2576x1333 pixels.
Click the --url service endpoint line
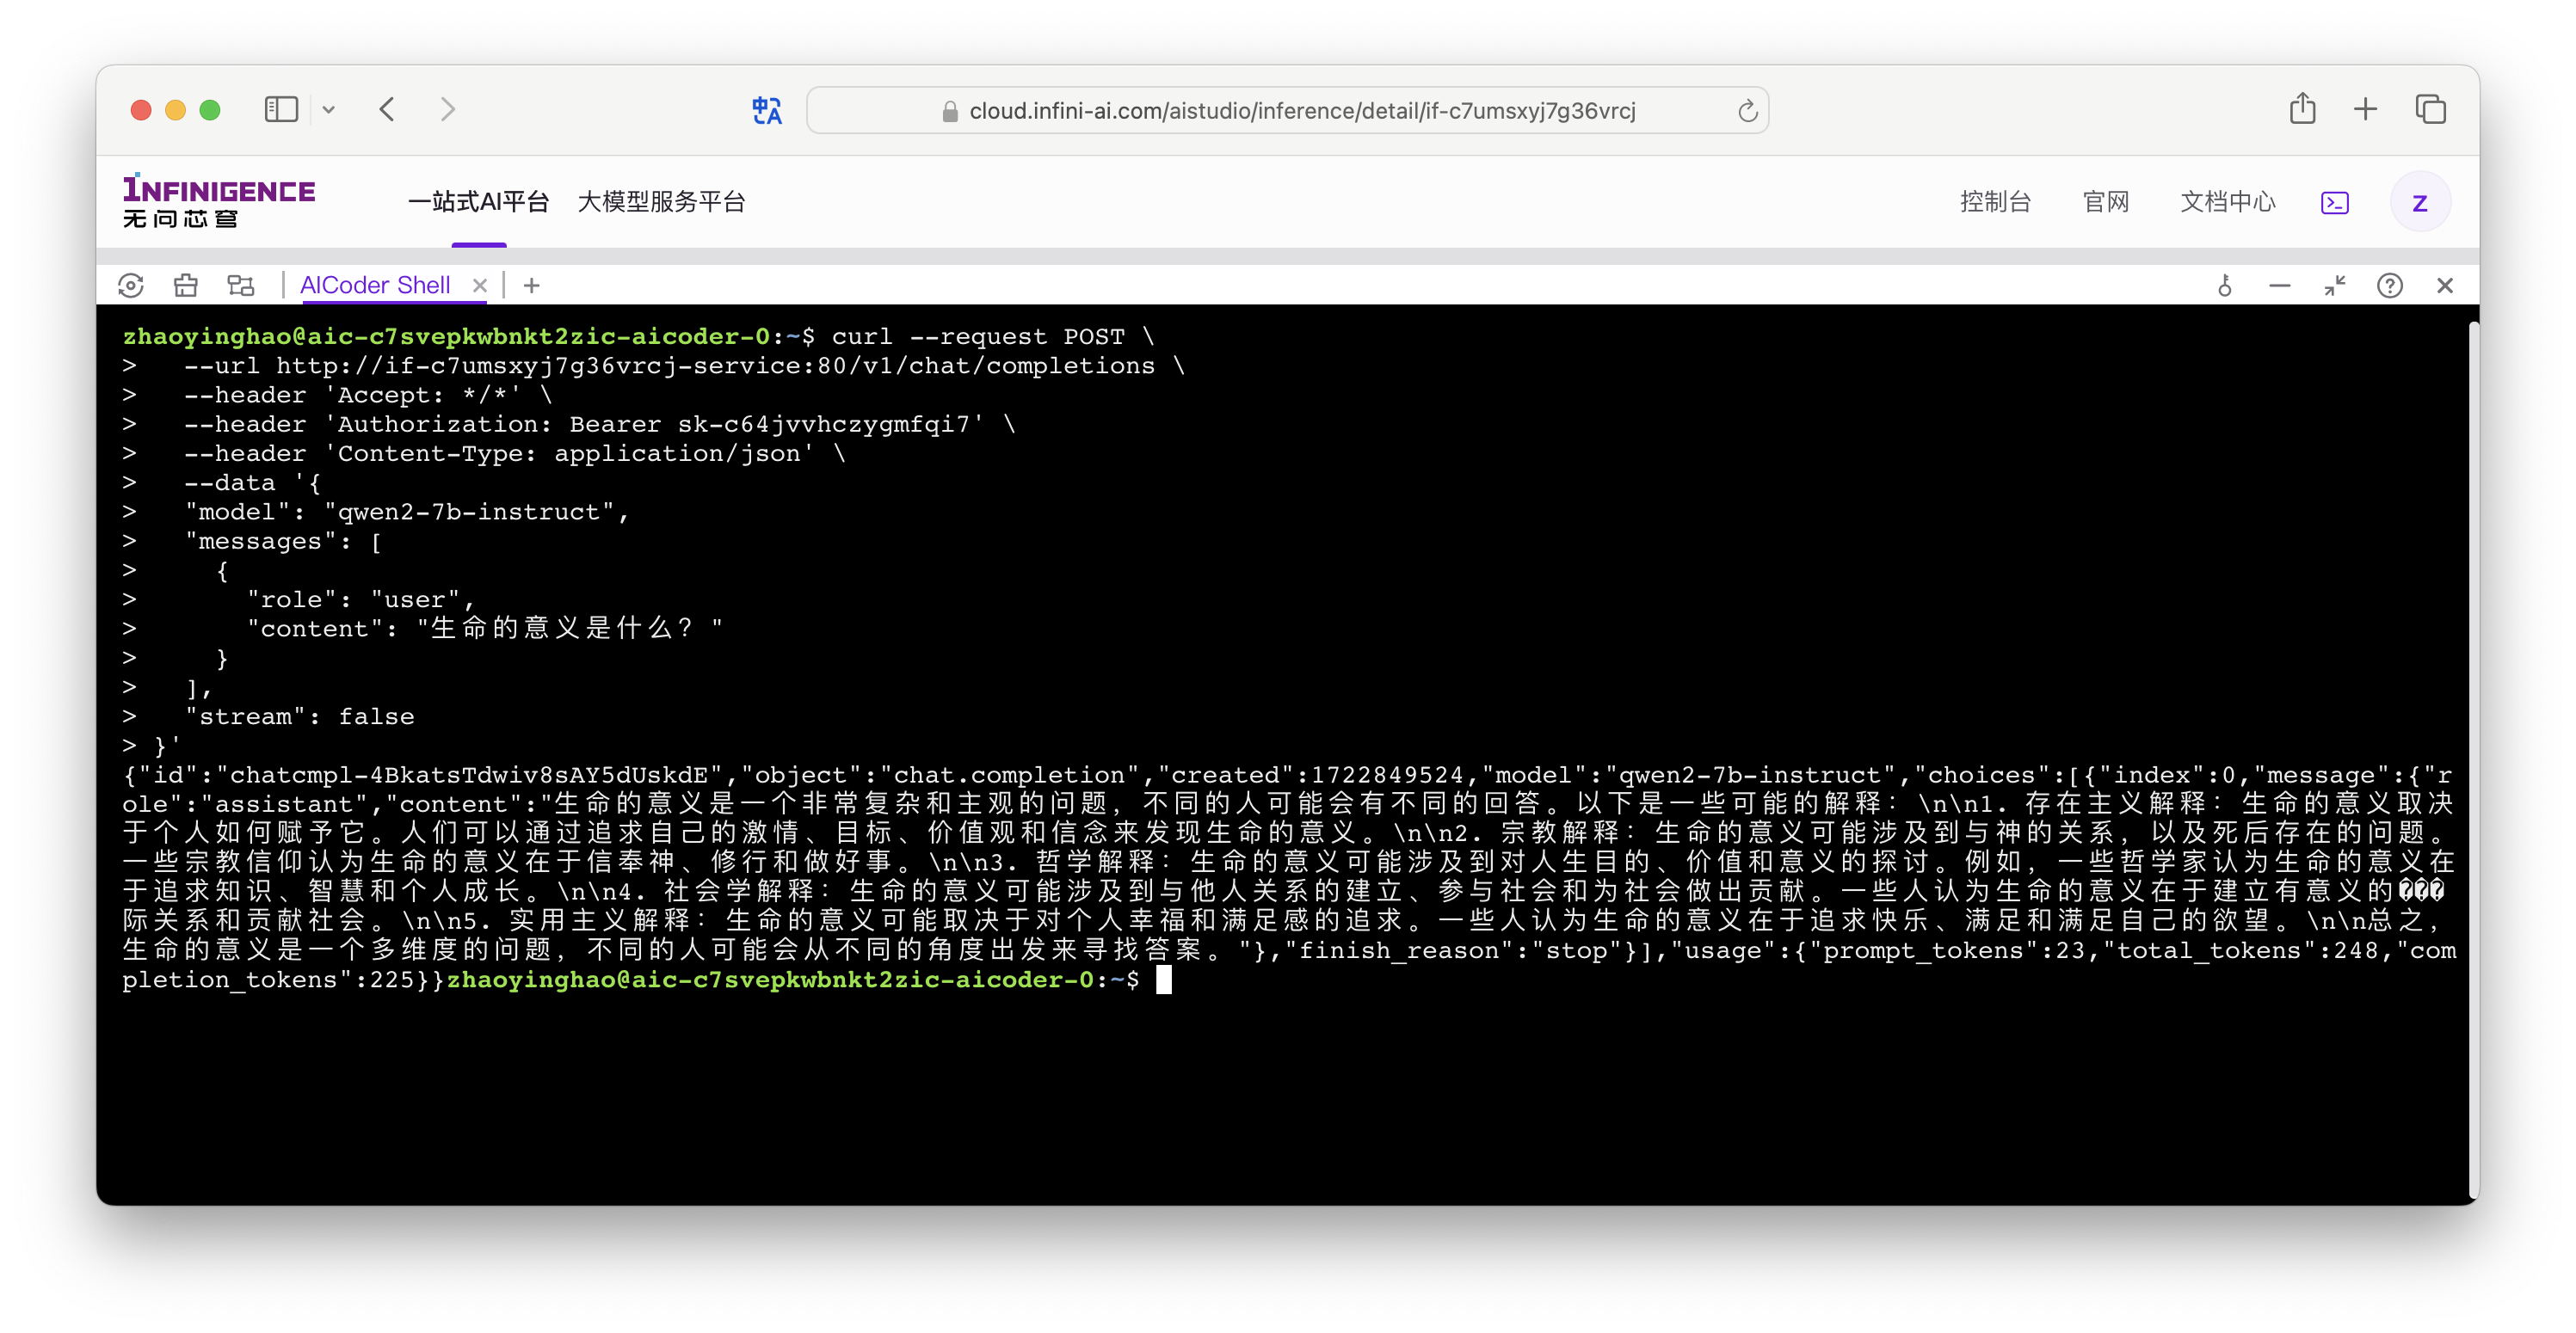(684, 365)
